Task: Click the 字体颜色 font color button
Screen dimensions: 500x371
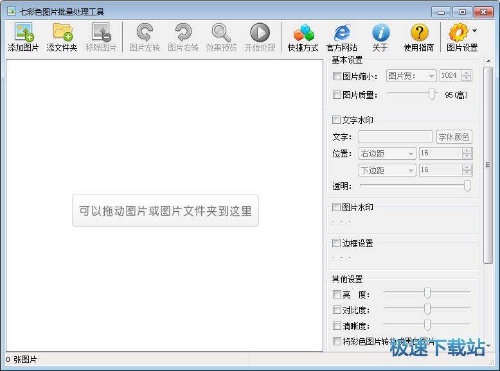Action: 454,137
